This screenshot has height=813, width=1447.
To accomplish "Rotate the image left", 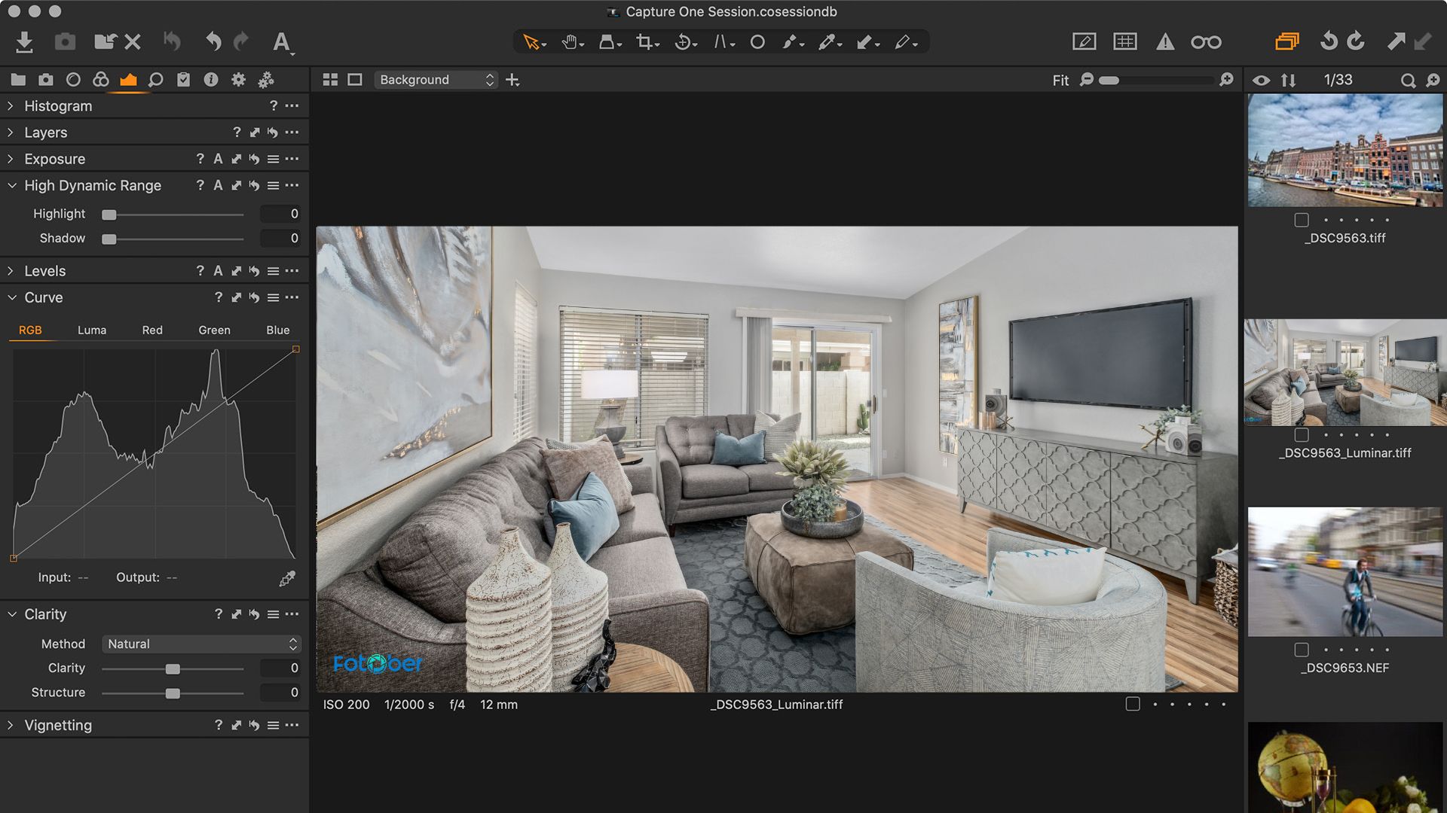I will pos(1329,42).
